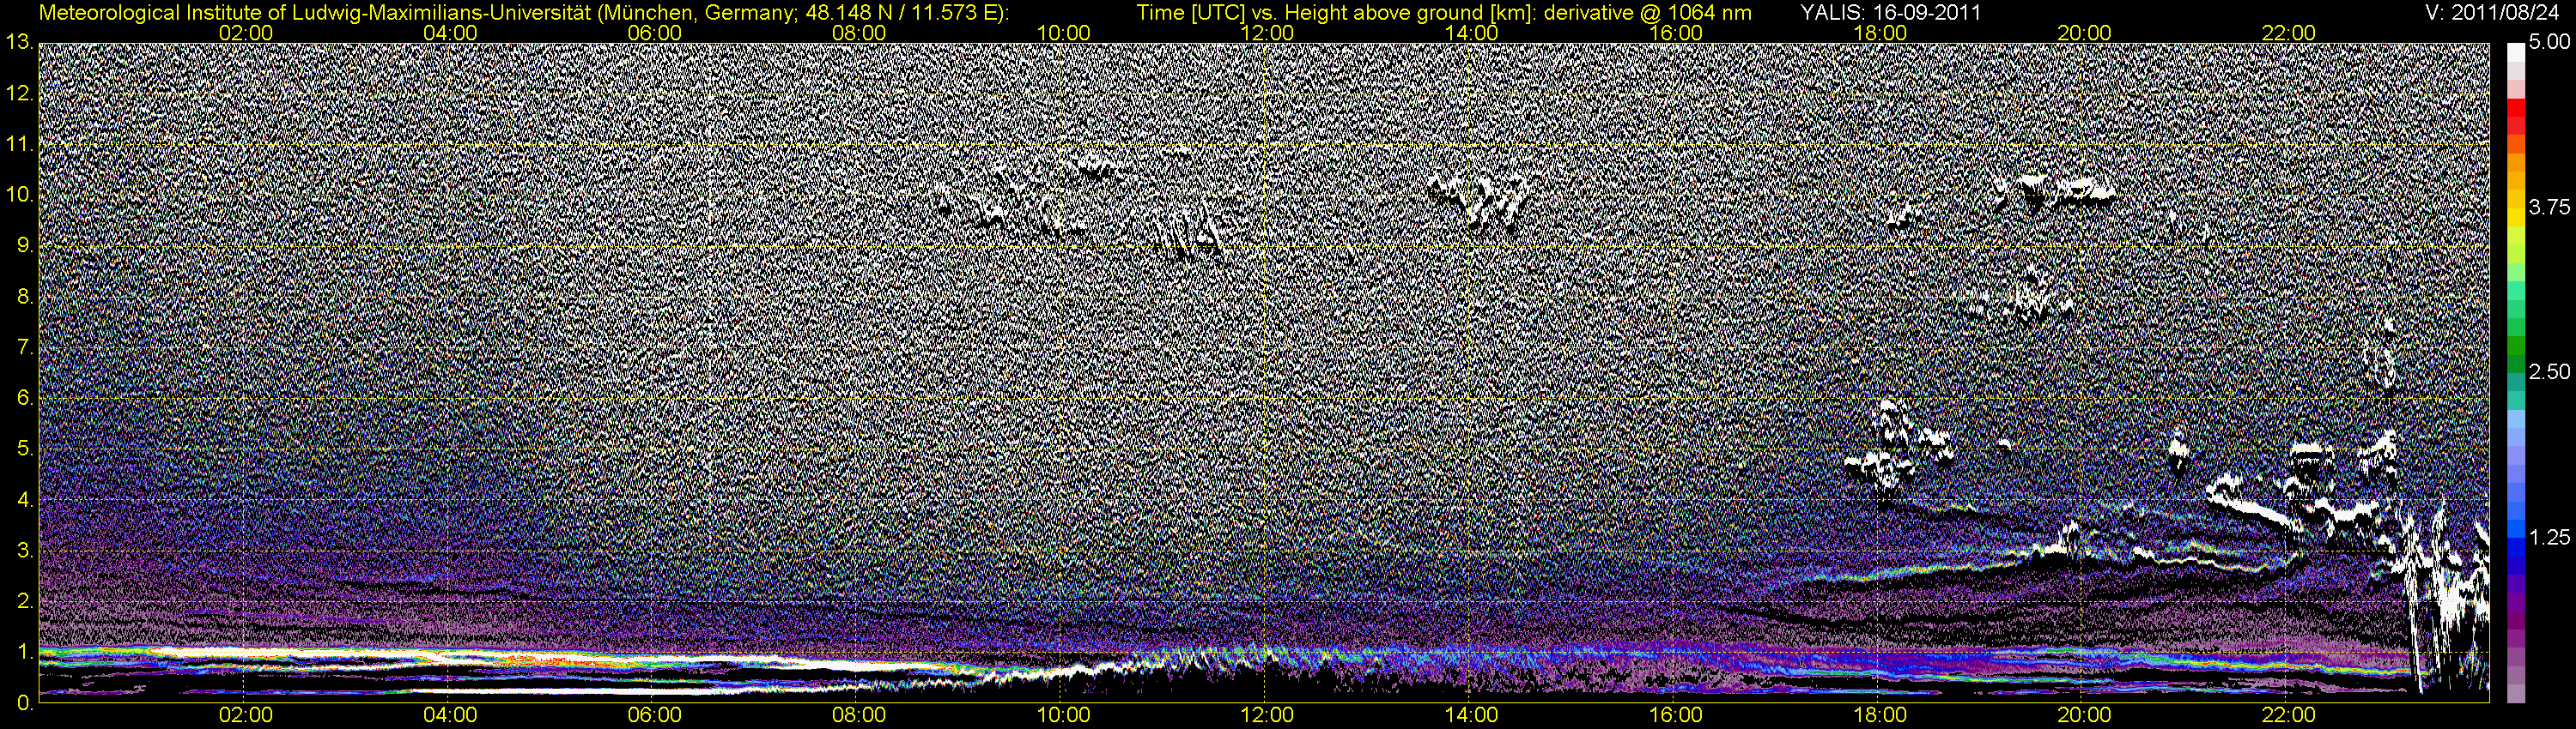Select the 04:00 label on the upper time axis
The width and height of the screenshot is (2576, 729).
tap(450, 33)
